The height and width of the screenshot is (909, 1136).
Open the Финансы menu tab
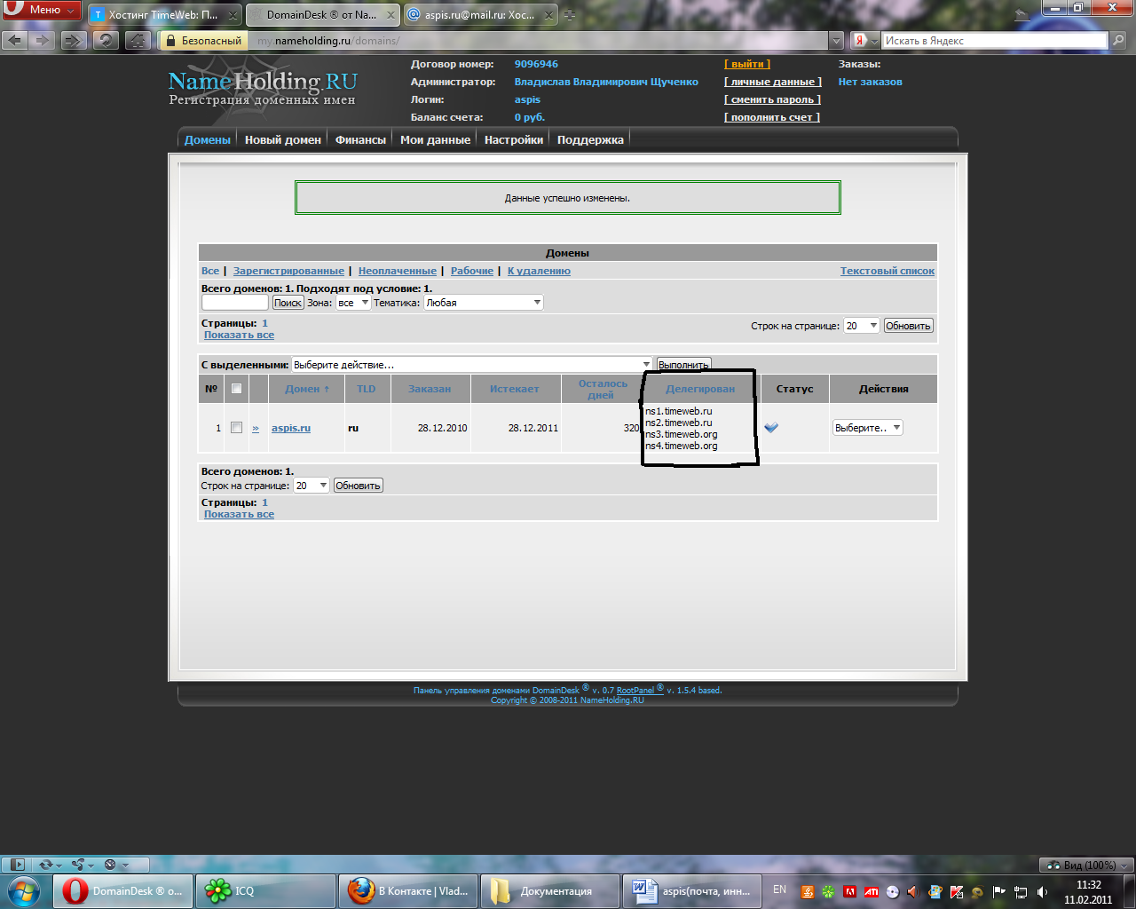pyautogui.click(x=360, y=139)
